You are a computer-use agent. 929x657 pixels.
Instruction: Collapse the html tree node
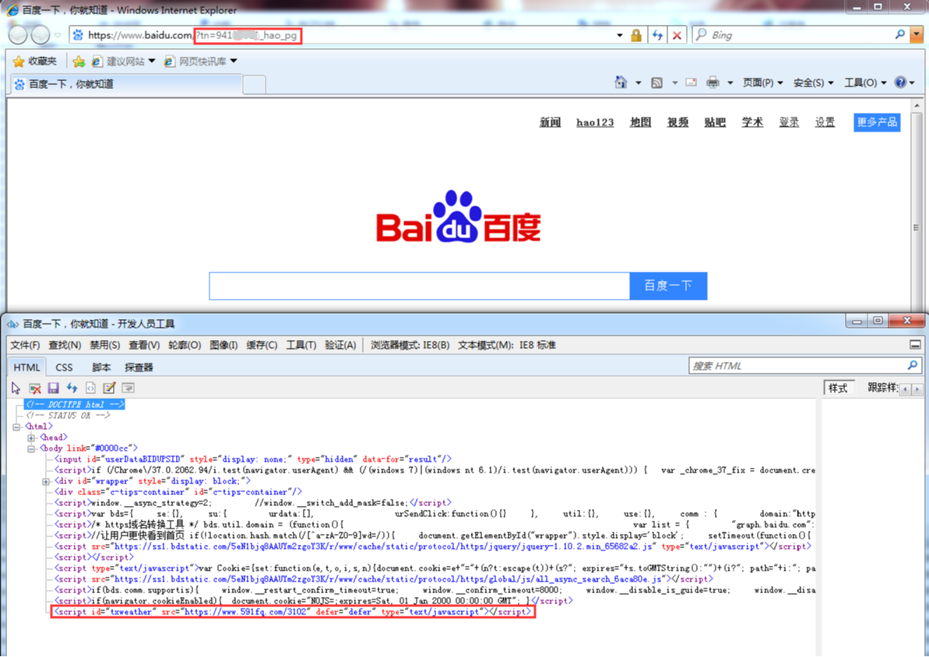tap(16, 427)
